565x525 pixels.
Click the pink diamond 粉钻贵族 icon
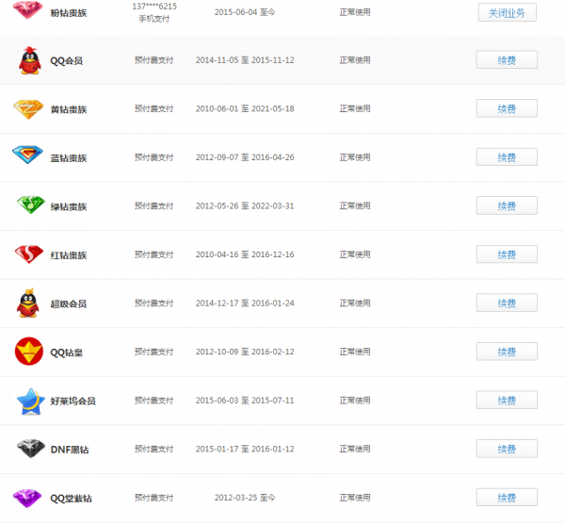click(27, 9)
